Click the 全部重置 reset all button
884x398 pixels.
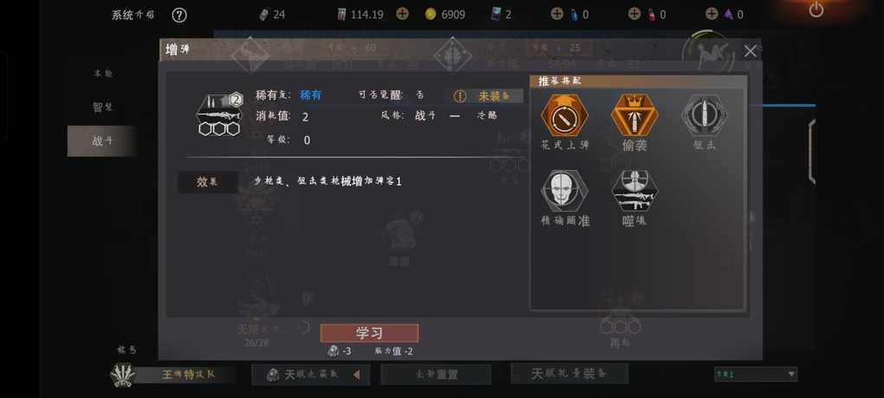click(x=436, y=375)
